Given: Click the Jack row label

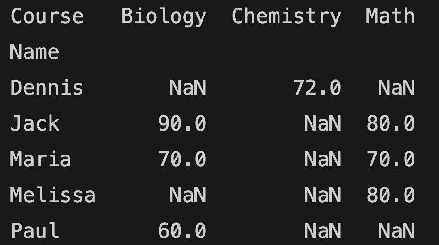Looking at the screenshot, I should point(35,123).
